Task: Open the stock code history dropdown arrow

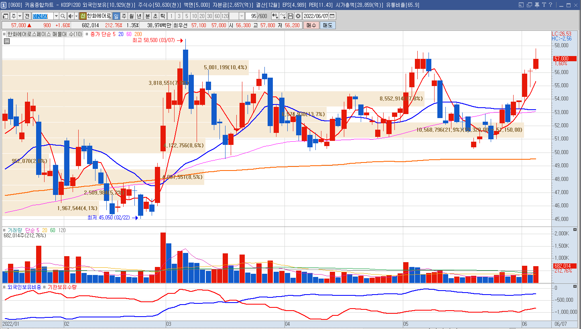Action: [56, 16]
